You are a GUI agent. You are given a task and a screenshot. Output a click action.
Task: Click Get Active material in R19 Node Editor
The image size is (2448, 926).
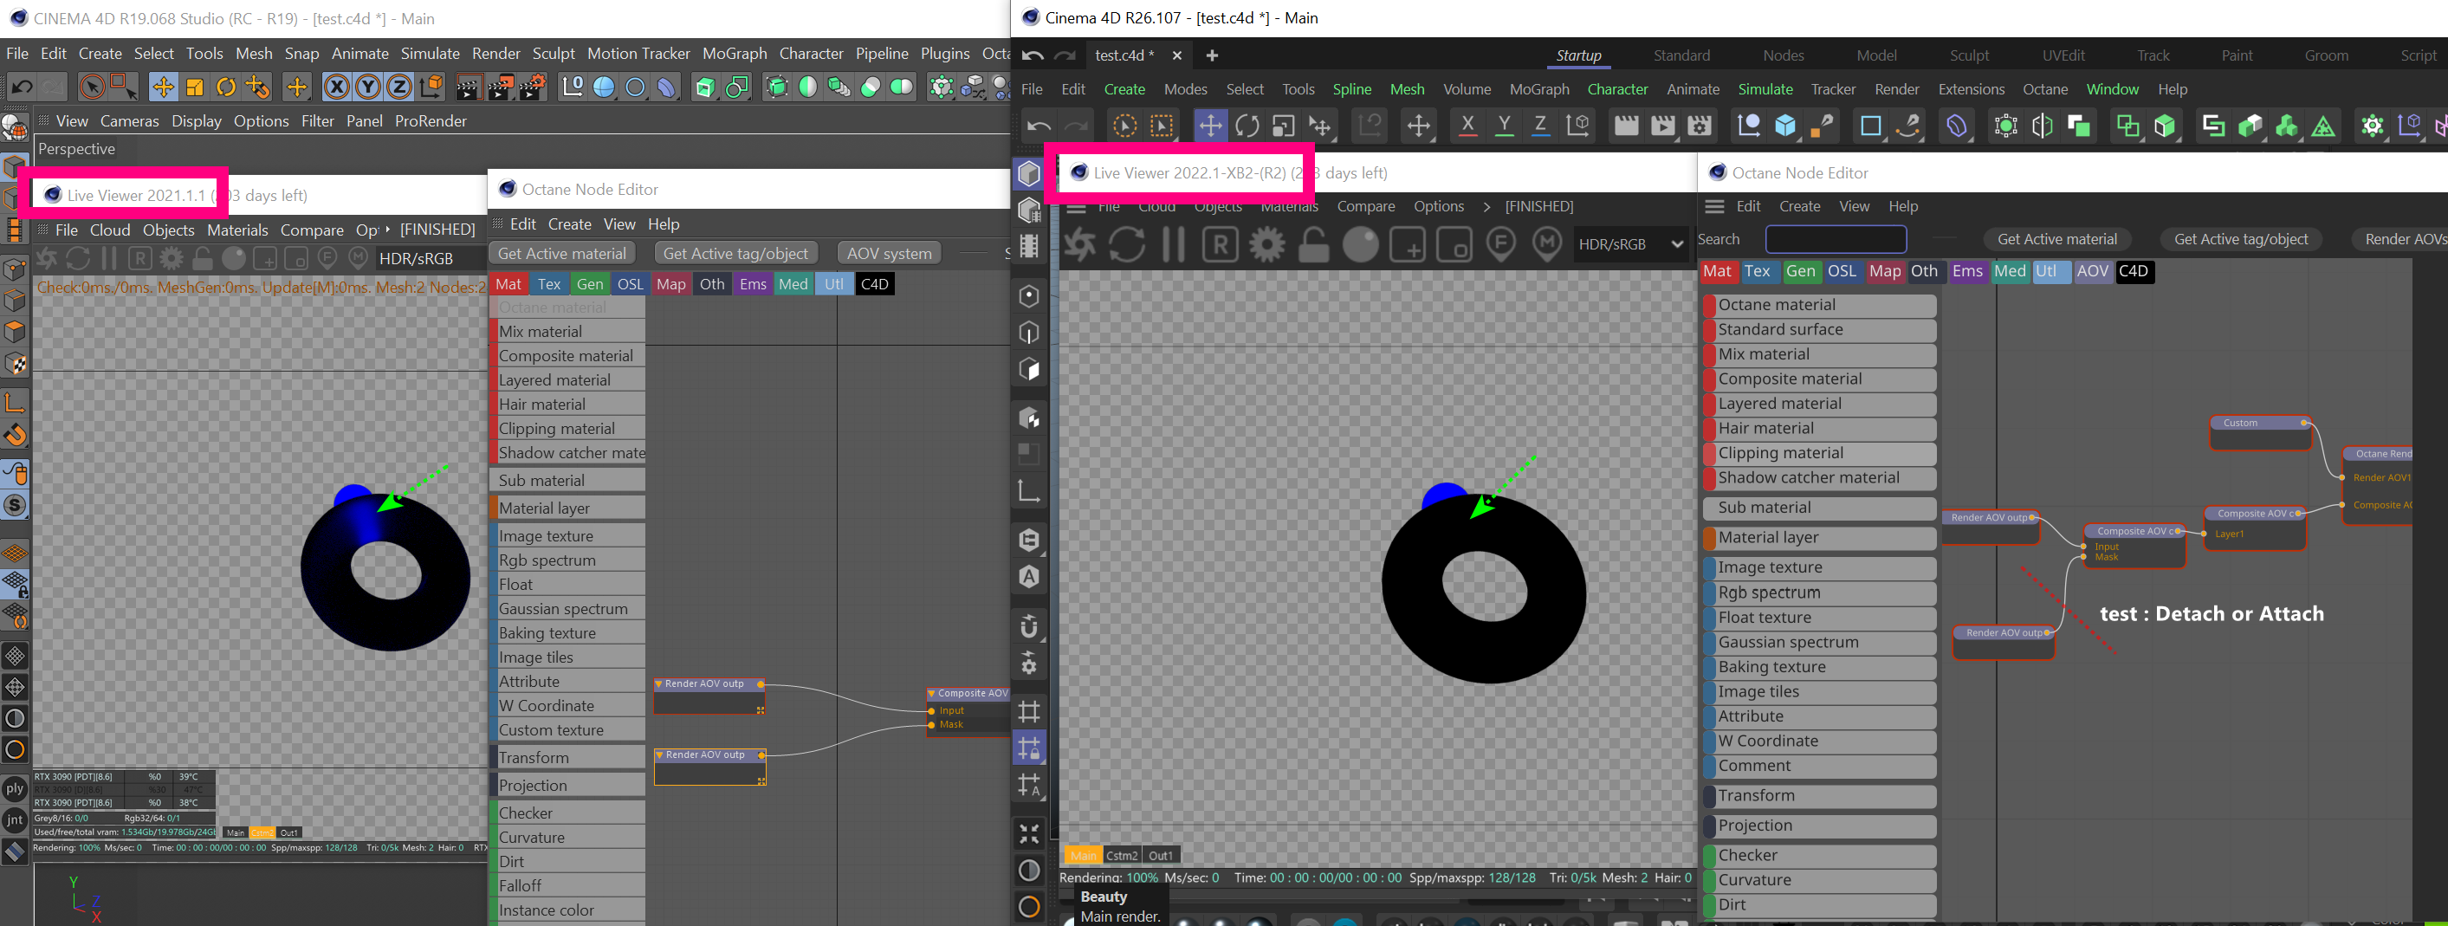pyautogui.click(x=561, y=254)
